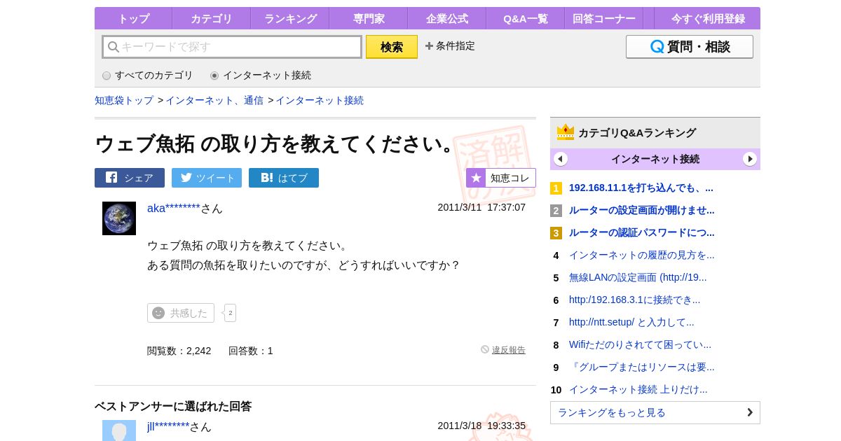The height and width of the screenshot is (441, 841).
Task: Open the 回答コーナー navigation tab
Action: coord(604,18)
